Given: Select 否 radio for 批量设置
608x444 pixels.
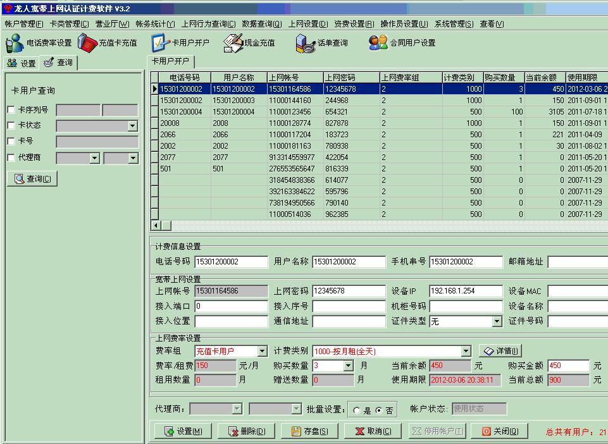Looking at the screenshot, I should [379, 410].
